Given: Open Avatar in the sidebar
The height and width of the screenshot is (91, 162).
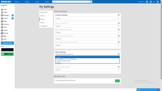Looking at the screenshot, I should tap(4, 21).
